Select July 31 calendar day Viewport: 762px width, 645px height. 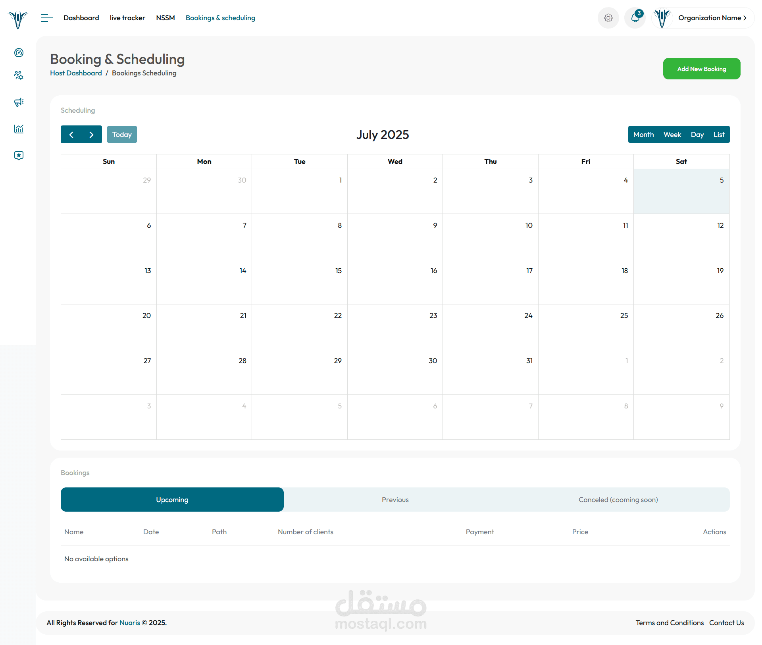pyautogui.click(x=491, y=372)
